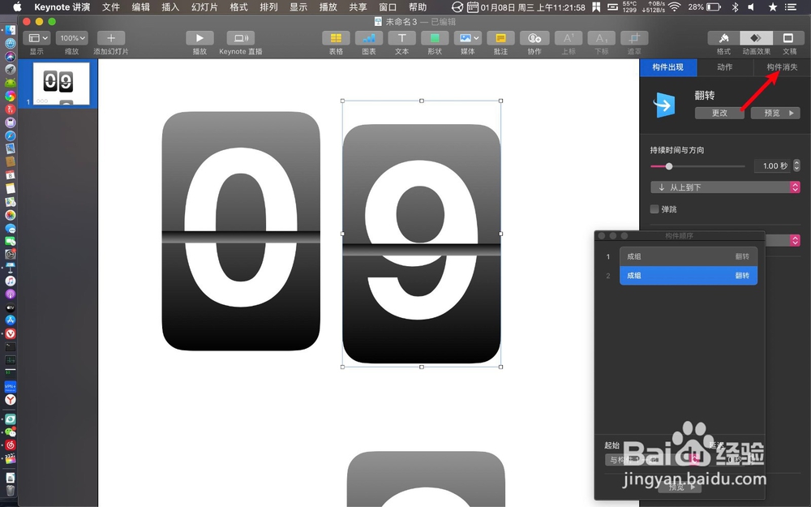Open Notification Center list icon
The image size is (811, 507).
790,6
